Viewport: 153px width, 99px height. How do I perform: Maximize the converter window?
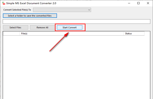pyautogui.click(x=138, y=3)
